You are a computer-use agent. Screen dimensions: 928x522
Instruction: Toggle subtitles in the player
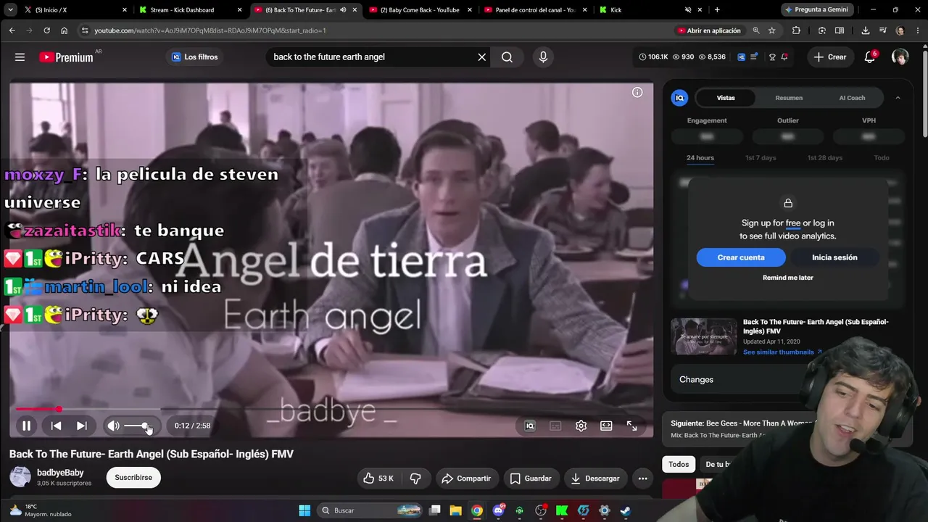point(555,426)
